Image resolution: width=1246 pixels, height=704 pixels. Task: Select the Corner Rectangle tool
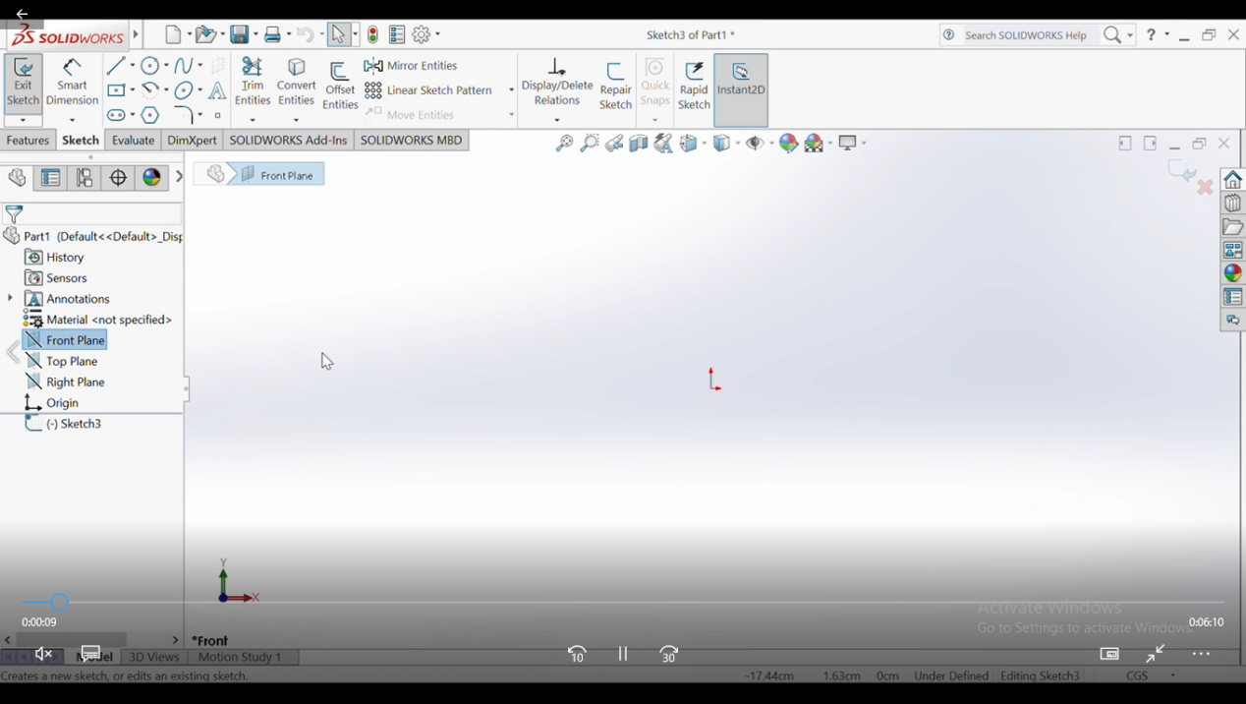coord(116,90)
